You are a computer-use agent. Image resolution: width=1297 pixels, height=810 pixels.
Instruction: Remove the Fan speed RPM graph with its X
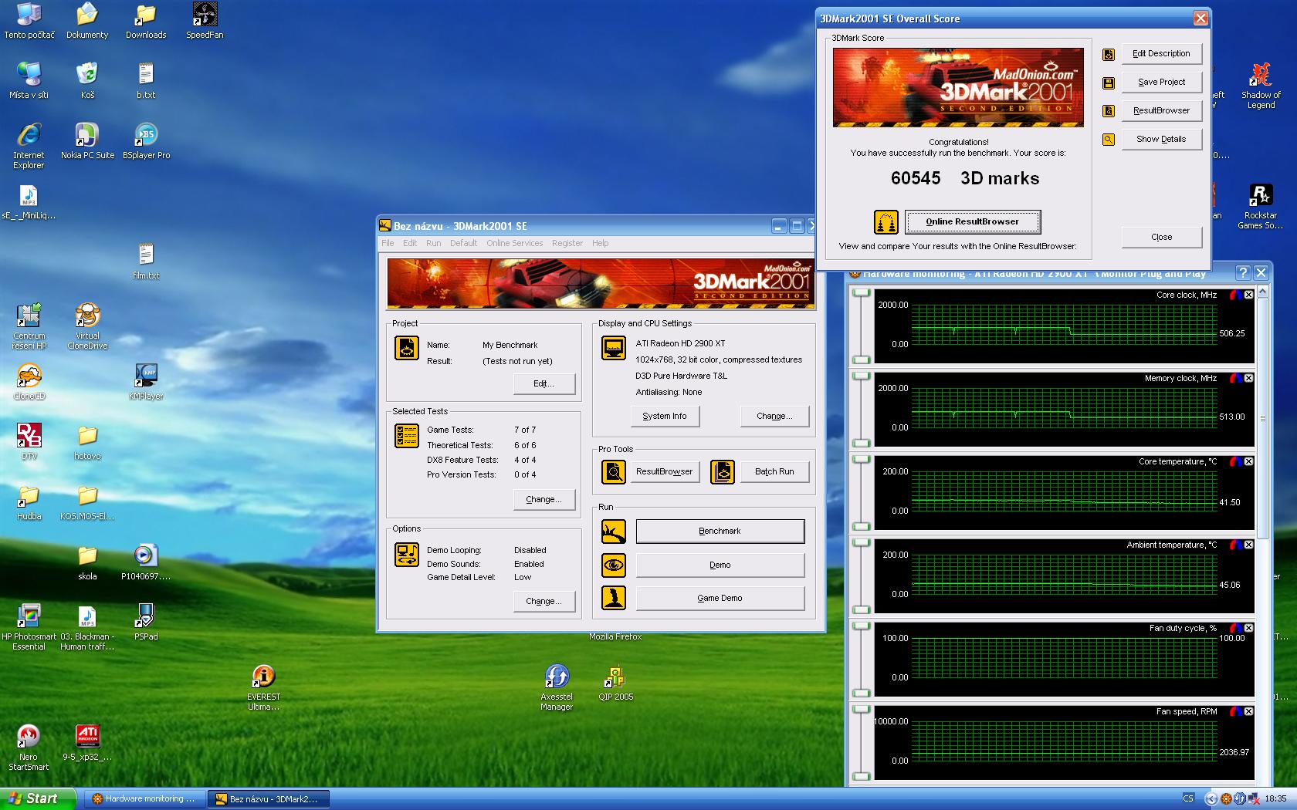pos(1248,711)
